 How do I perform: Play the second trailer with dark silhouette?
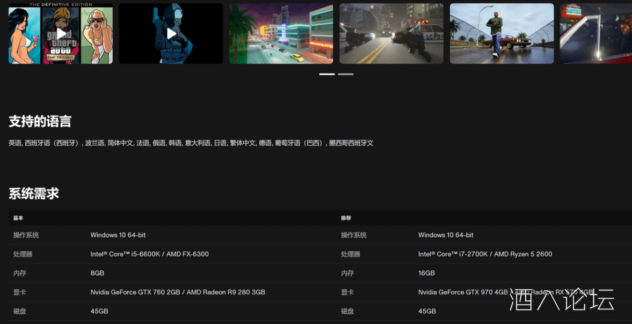click(171, 33)
